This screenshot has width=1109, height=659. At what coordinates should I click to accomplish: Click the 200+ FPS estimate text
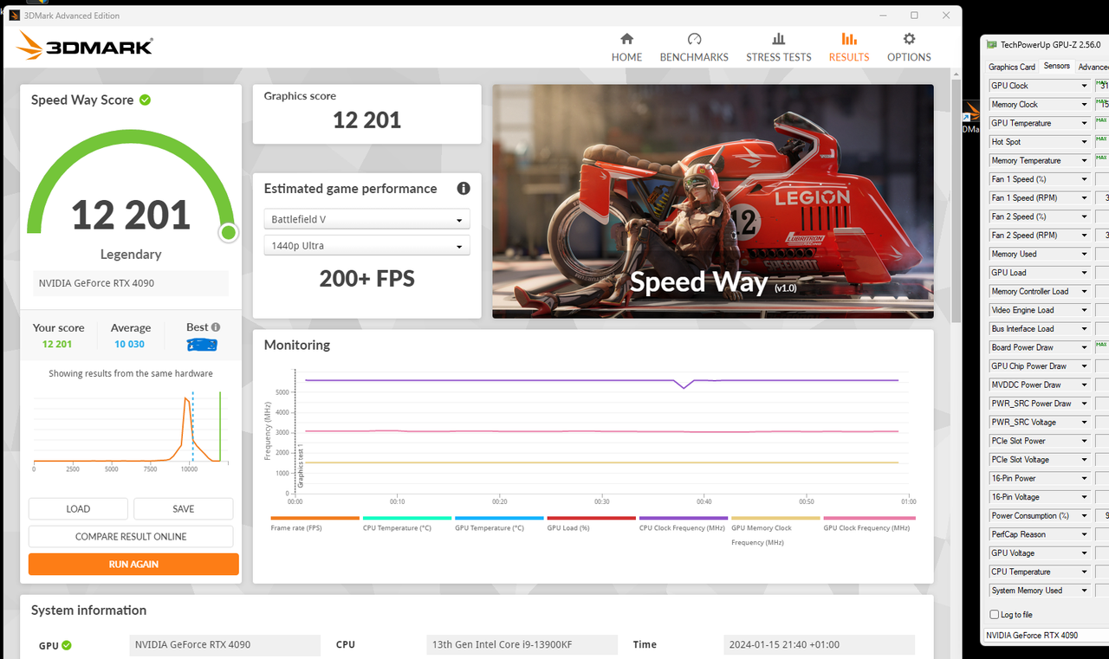pyautogui.click(x=367, y=279)
